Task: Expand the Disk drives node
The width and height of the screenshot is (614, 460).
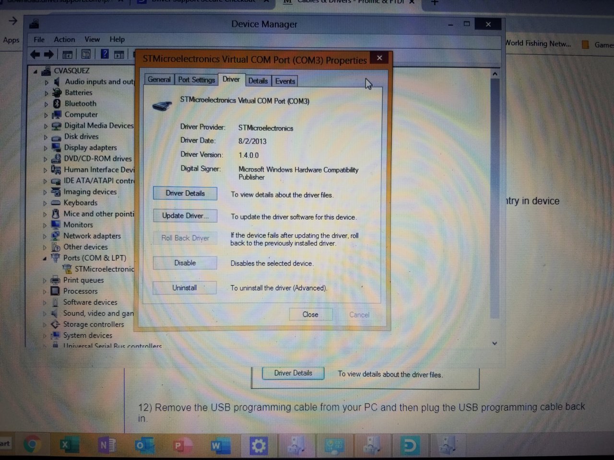Action: 46,137
